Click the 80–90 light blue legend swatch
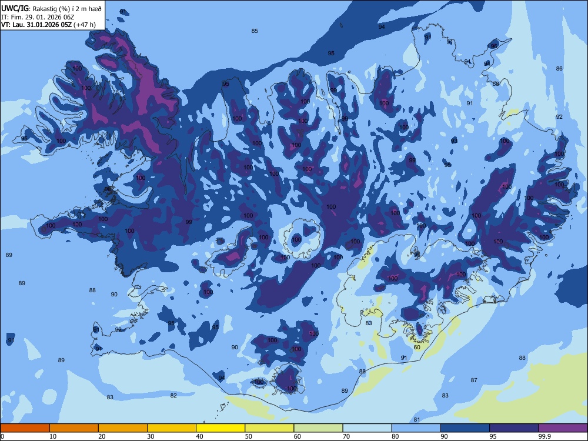 (x=416, y=428)
